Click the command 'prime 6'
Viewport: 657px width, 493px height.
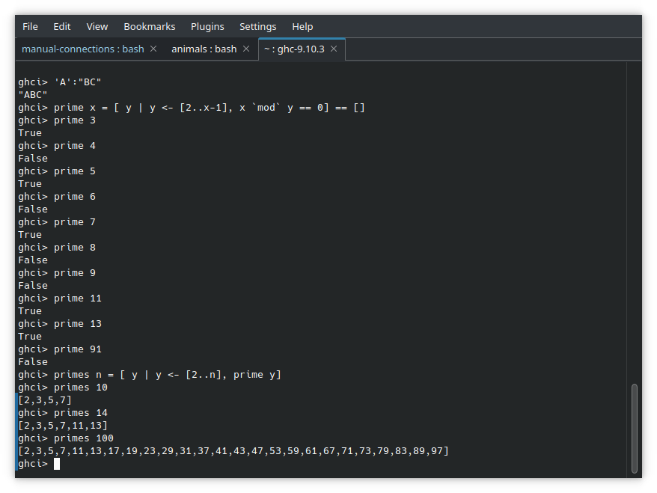pos(75,197)
